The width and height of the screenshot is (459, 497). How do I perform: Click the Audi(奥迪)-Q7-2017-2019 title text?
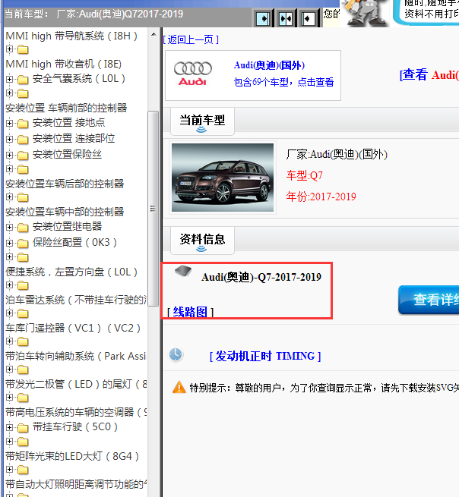click(261, 277)
